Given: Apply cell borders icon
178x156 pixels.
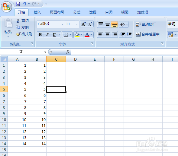Looking at the screenshot, I should (66, 35).
